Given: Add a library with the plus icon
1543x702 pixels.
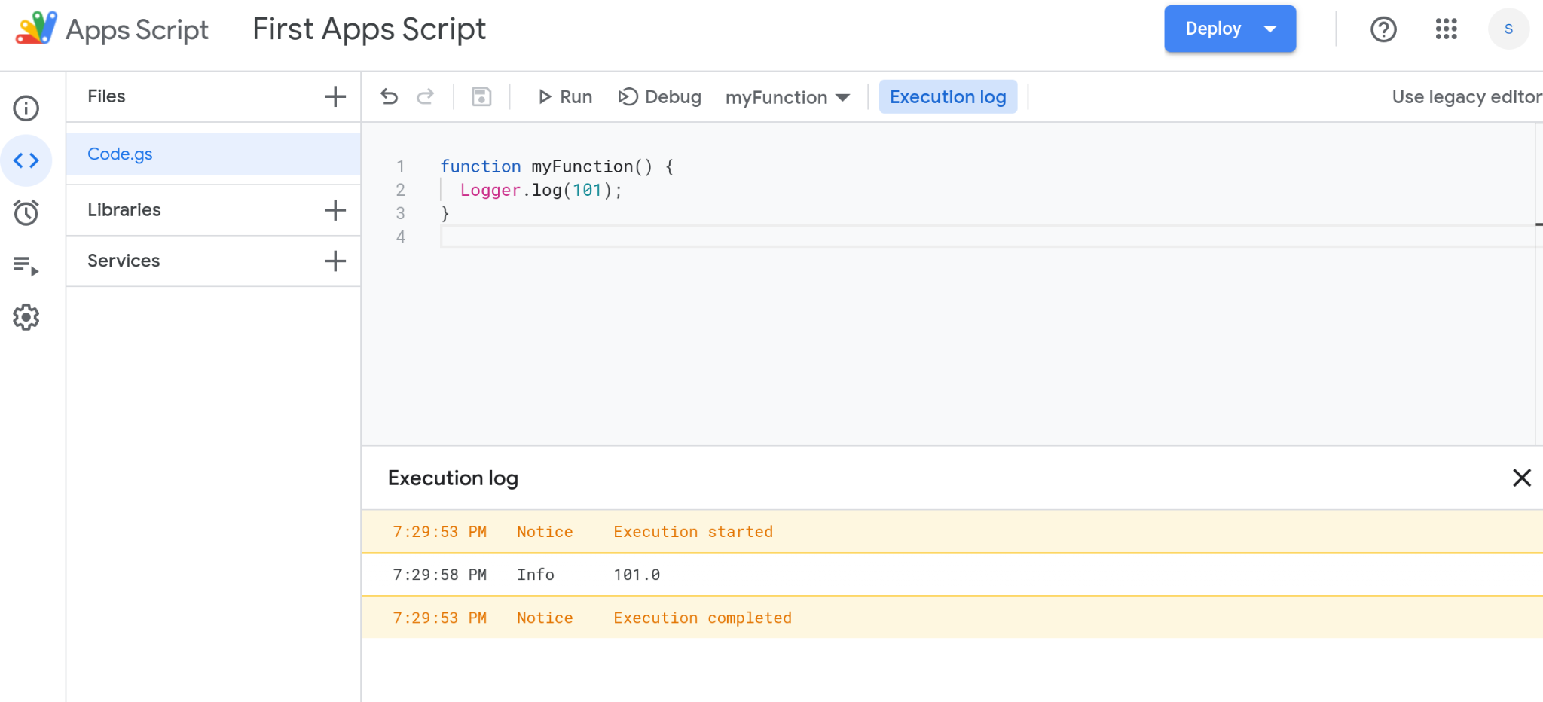Looking at the screenshot, I should point(335,210).
